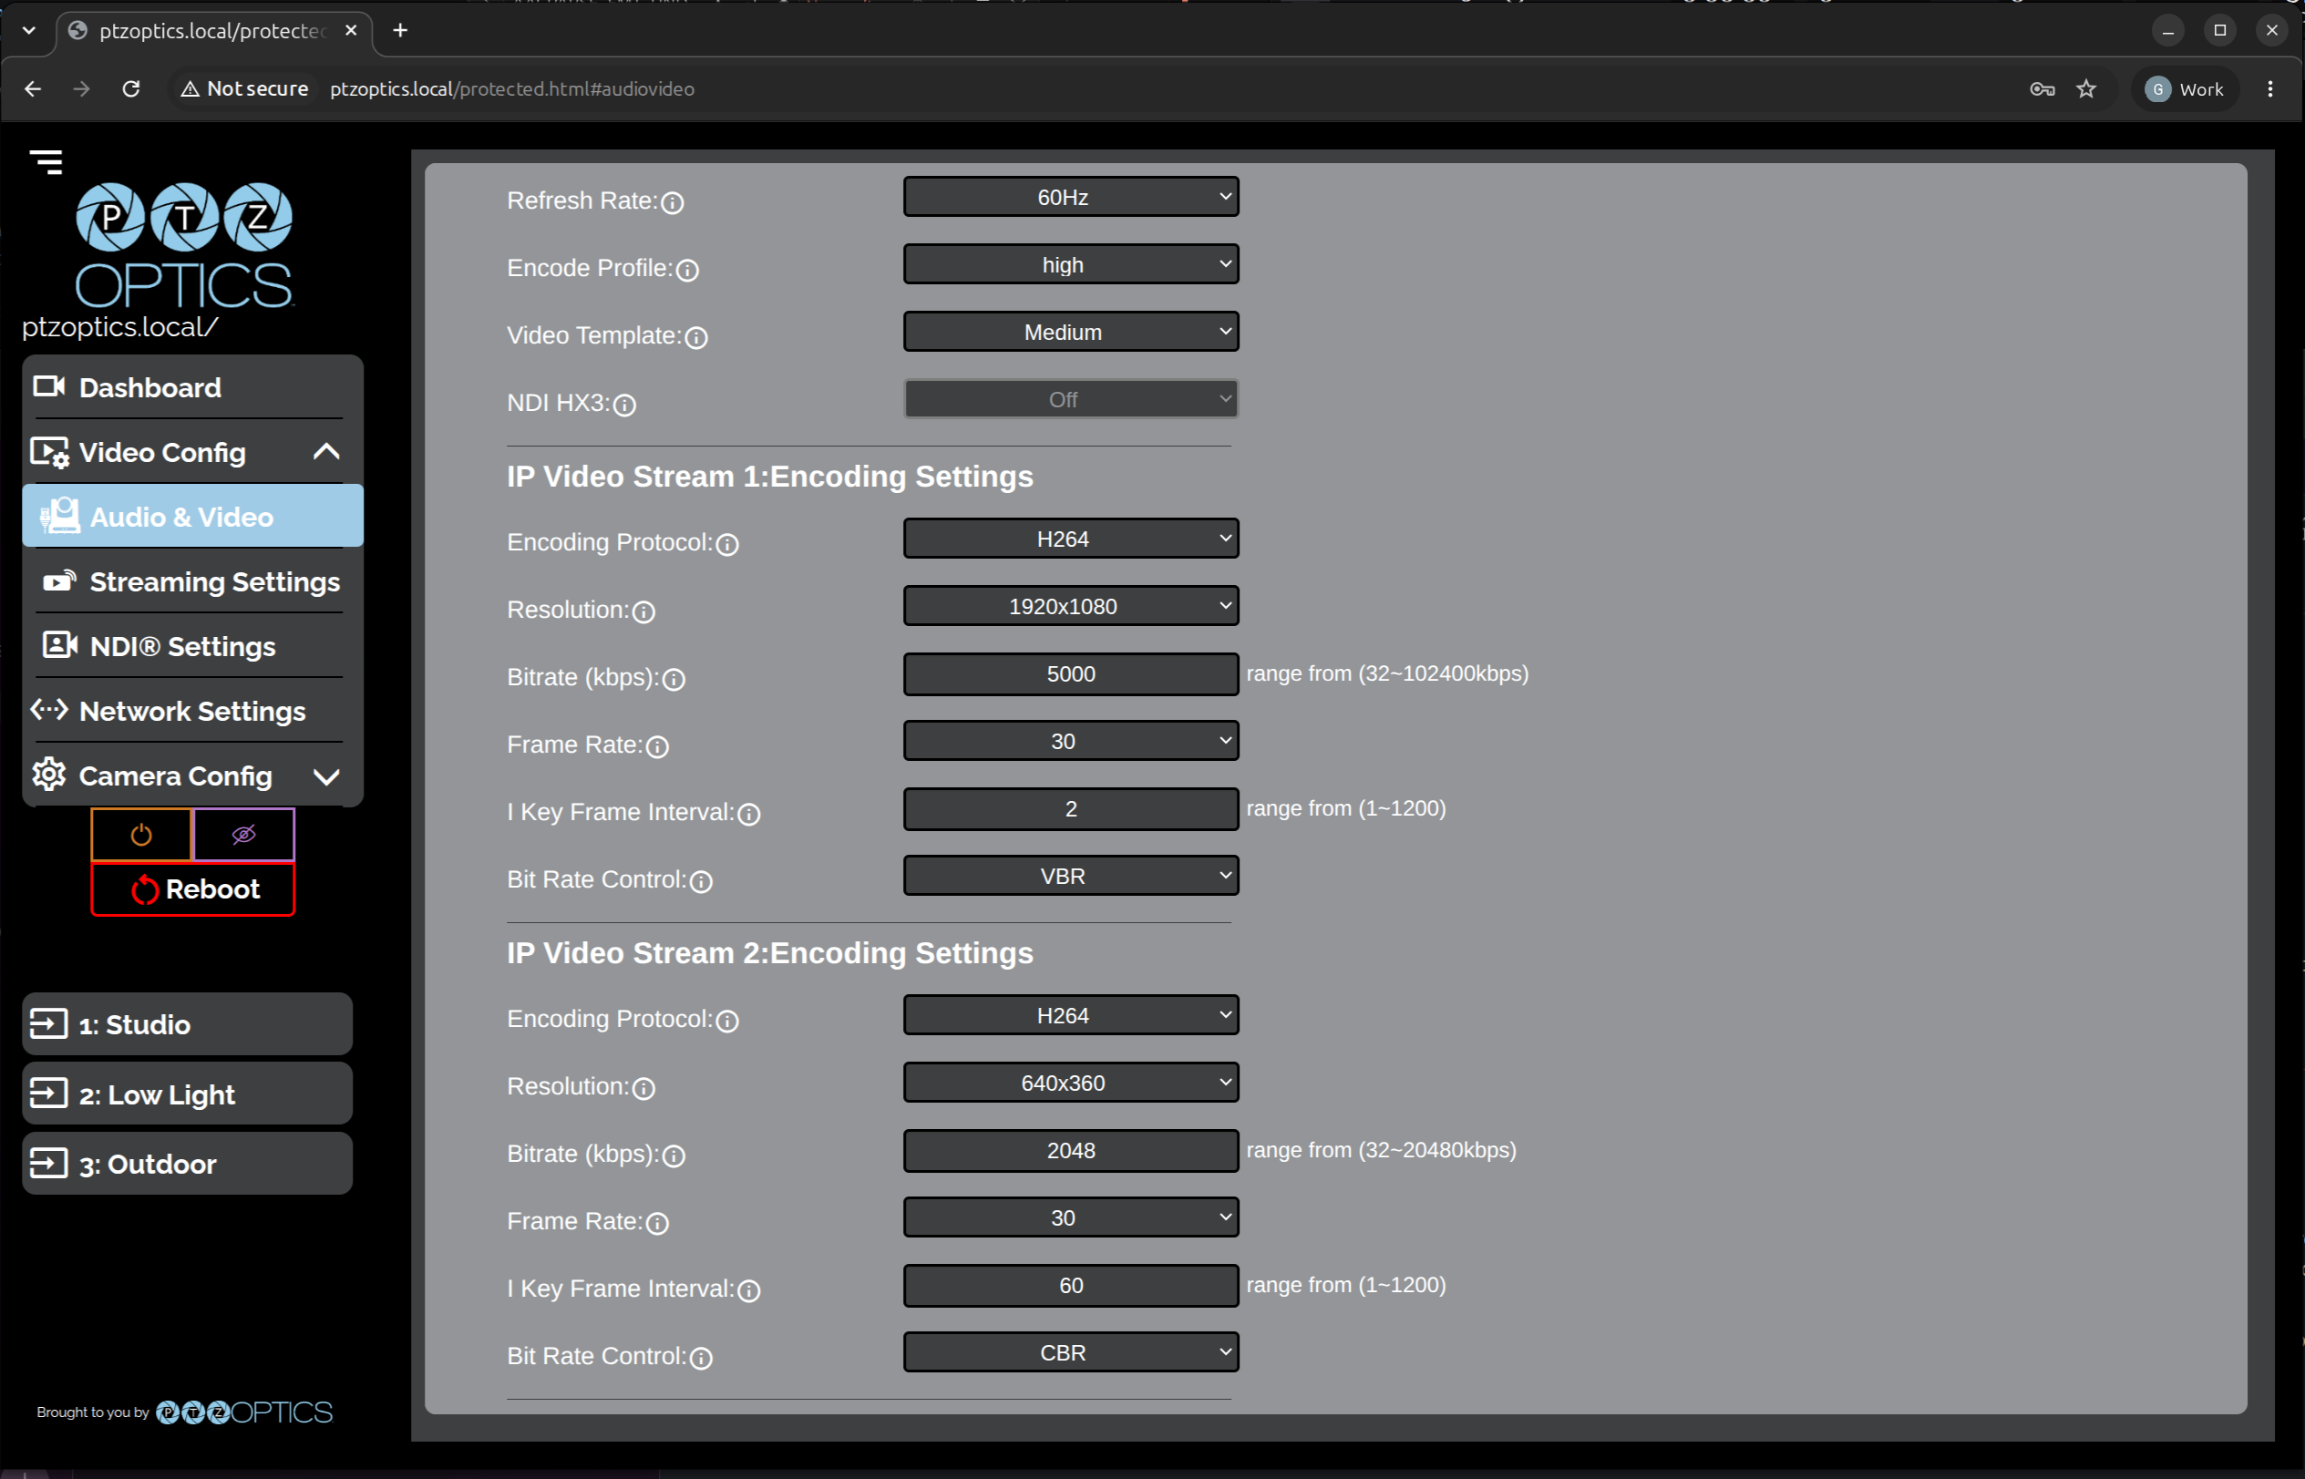Click Stream 1 Encoding Protocol info icon
This screenshot has width=2305, height=1479.
tap(728, 545)
